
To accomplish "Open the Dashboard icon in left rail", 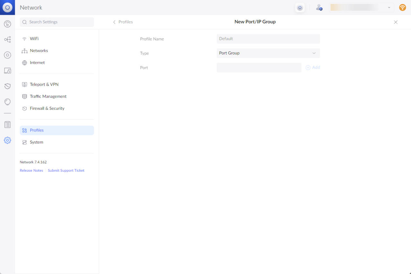I will pyautogui.click(x=7, y=24).
